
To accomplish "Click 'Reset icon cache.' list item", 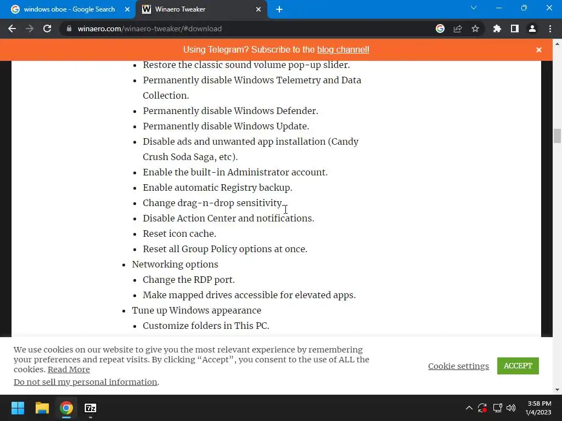I will point(179,234).
